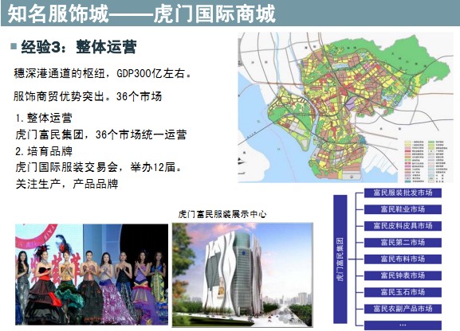
Task: Click the 富民服装批发市场 box
Action: [x=403, y=193]
